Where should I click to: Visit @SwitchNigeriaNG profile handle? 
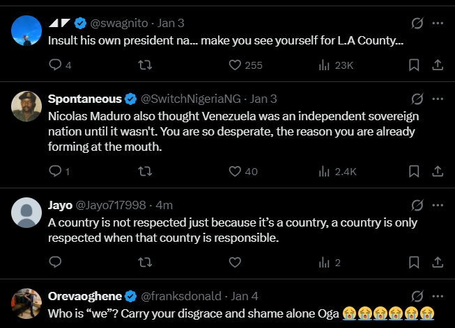[x=193, y=99]
